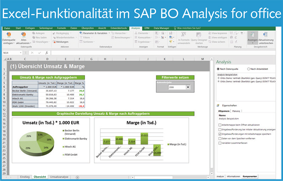
Task: Click the Neu laden icon
Action: [34, 37]
